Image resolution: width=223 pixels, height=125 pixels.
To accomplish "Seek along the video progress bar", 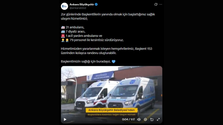I will pyautogui.click(x=112, y=114).
